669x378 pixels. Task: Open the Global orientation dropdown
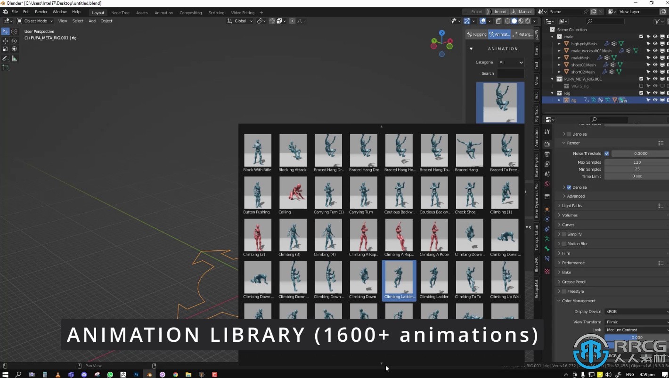pyautogui.click(x=240, y=21)
